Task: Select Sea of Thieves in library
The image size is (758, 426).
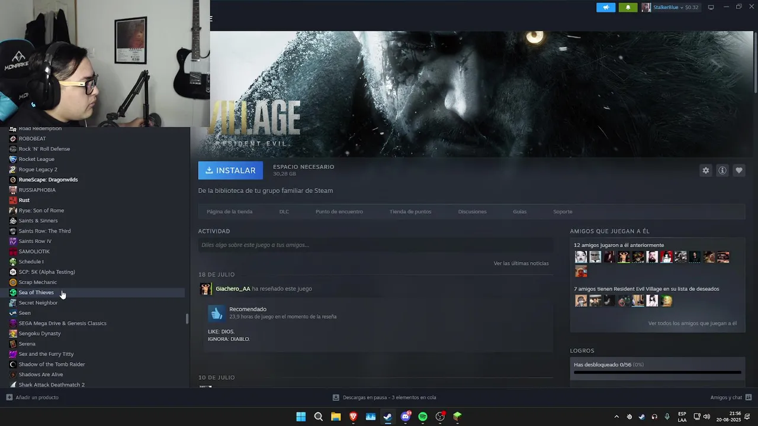Action: (x=36, y=292)
